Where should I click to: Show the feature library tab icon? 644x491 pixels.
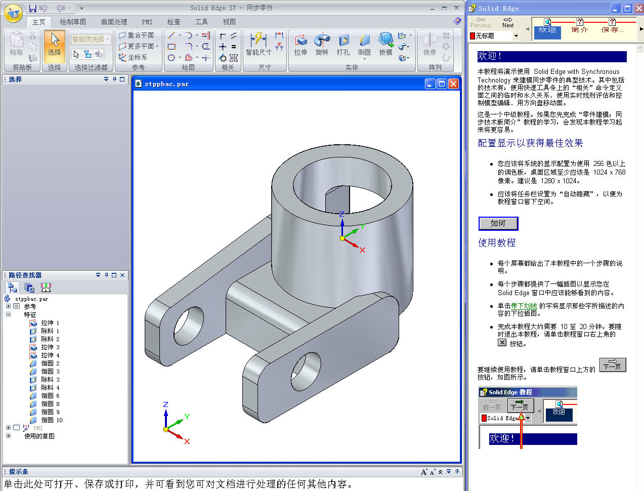coord(29,288)
